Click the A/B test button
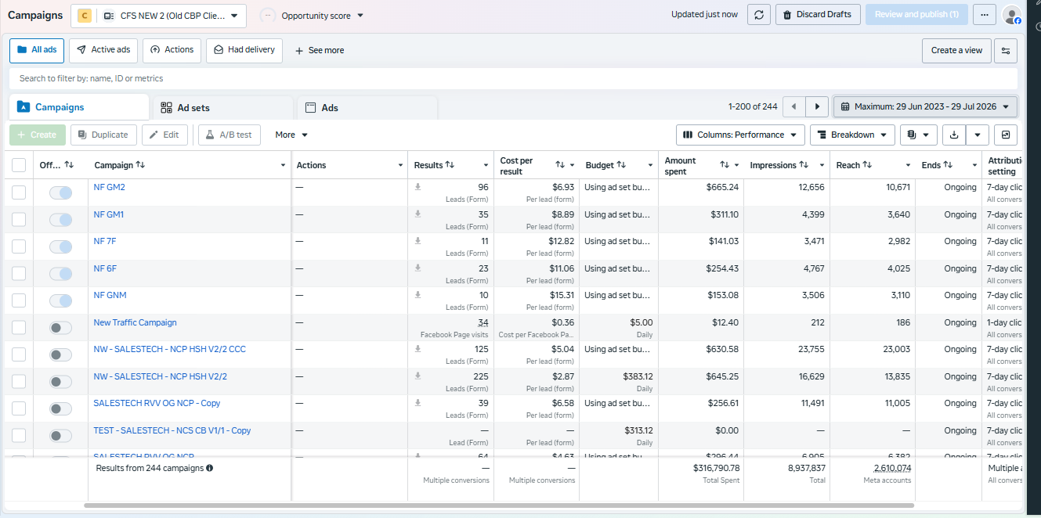Image resolution: width=1041 pixels, height=518 pixels. 229,135
